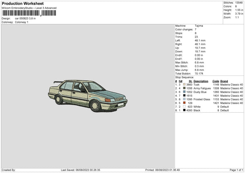245x173 pixels.
Task: Select the Black thread swatch in stop 8
Action: [185, 111]
